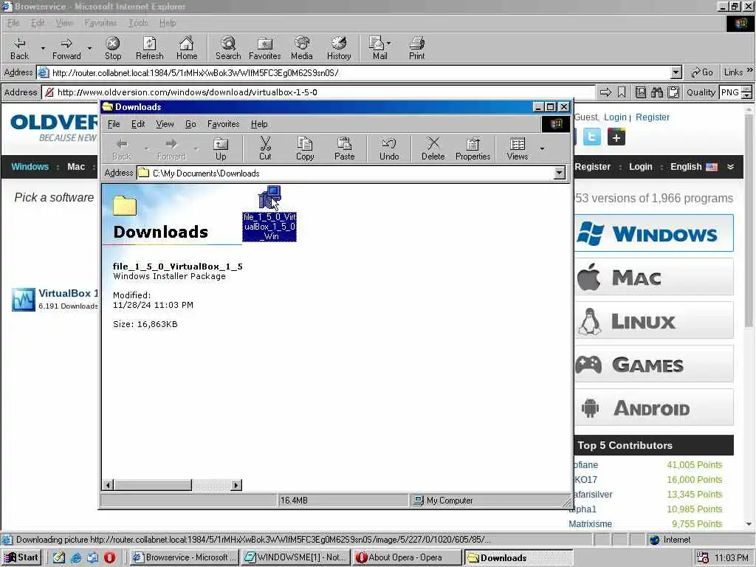Open Search pane in IE toolbar
This screenshot has height=567, width=756.
[228, 48]
